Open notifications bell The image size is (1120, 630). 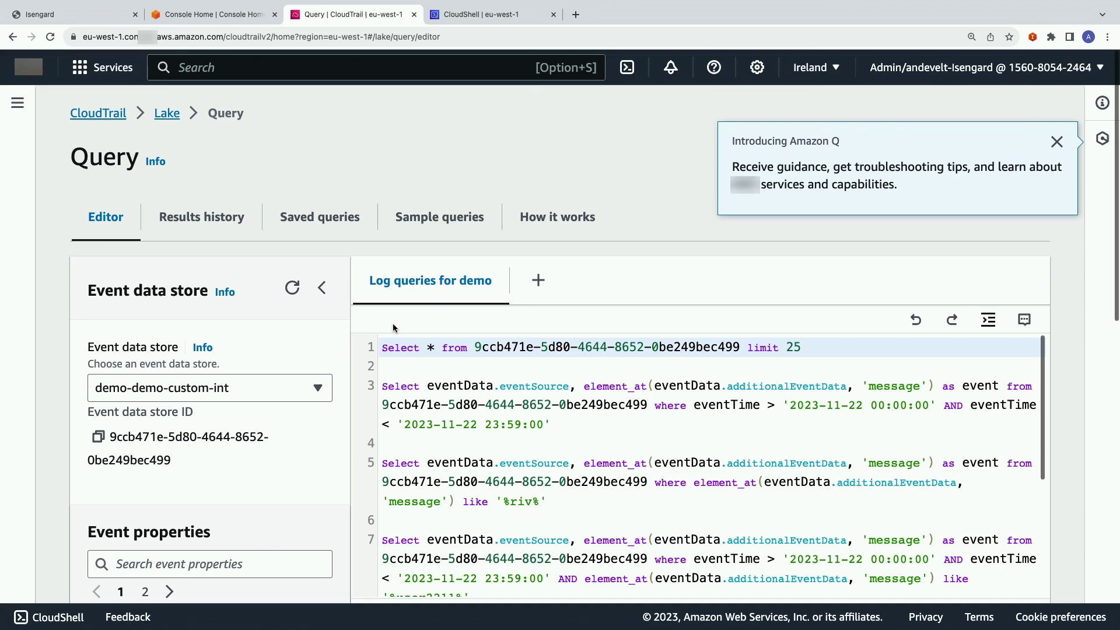pos(670,67)
